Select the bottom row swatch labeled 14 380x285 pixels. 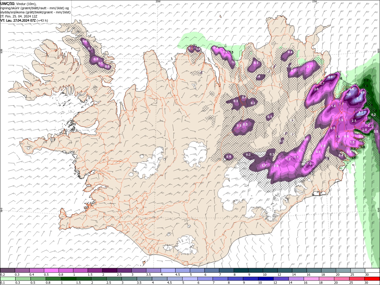pyautogui.click(x=296, y=279)
